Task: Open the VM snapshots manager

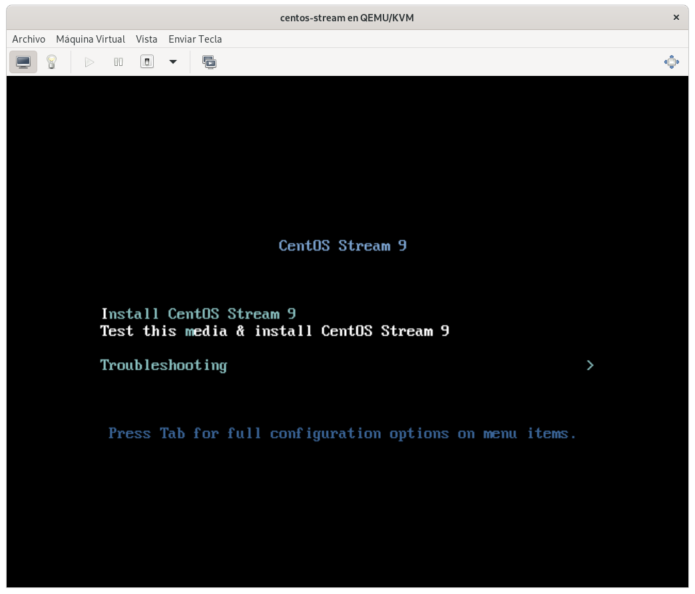Action: click(x=210, y=62)
